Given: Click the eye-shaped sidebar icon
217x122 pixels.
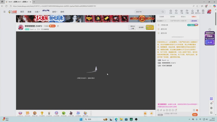Looking at the screenshot, I should click(211, 108).
